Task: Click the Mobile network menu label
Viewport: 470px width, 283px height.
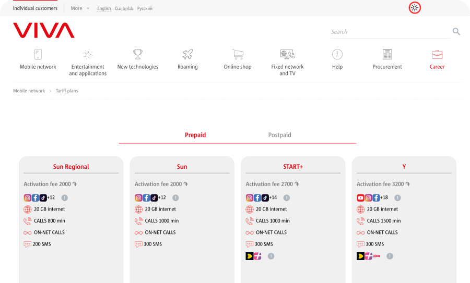Action: [x=38, y=67]
